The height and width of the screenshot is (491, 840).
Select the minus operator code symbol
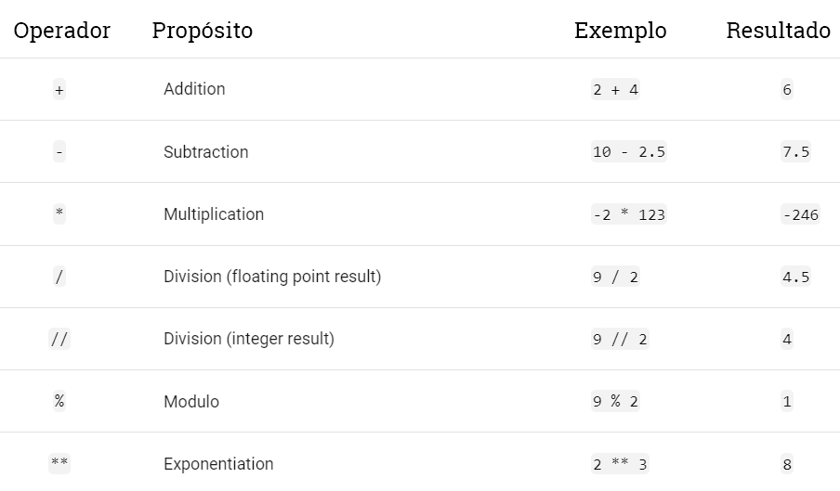(x=59, y=152)
